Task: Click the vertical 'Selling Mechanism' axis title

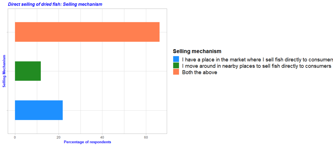Action: (x=4, y=71)
